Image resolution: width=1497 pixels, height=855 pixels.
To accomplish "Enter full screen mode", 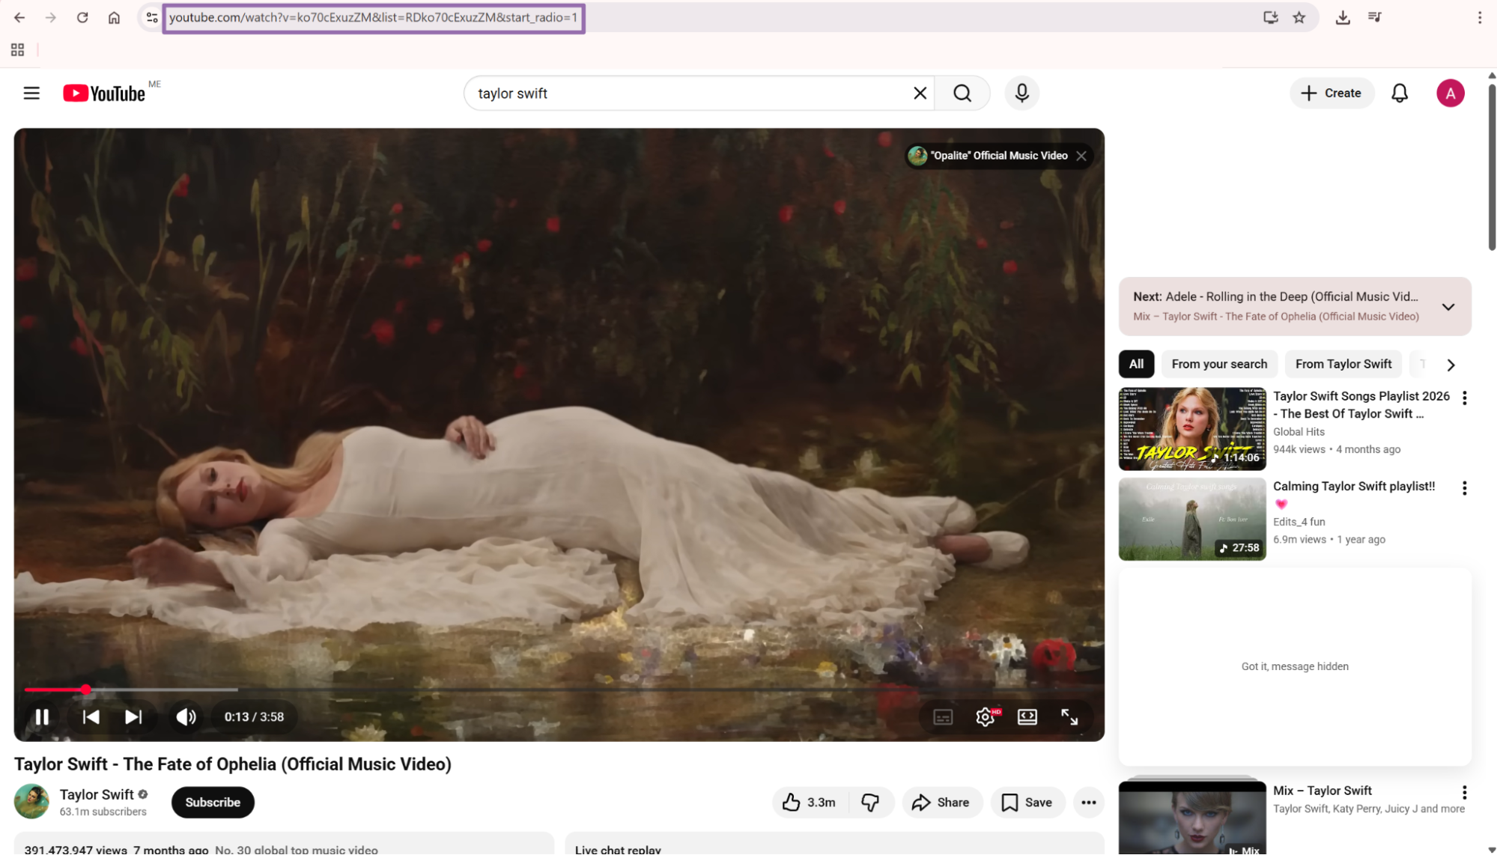I will click(1069, 716).
